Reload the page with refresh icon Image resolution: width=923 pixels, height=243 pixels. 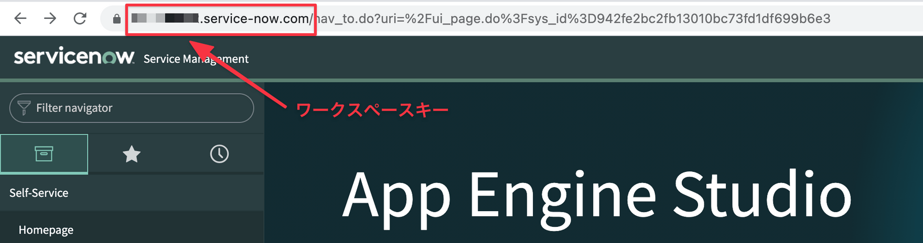point(80,19)
